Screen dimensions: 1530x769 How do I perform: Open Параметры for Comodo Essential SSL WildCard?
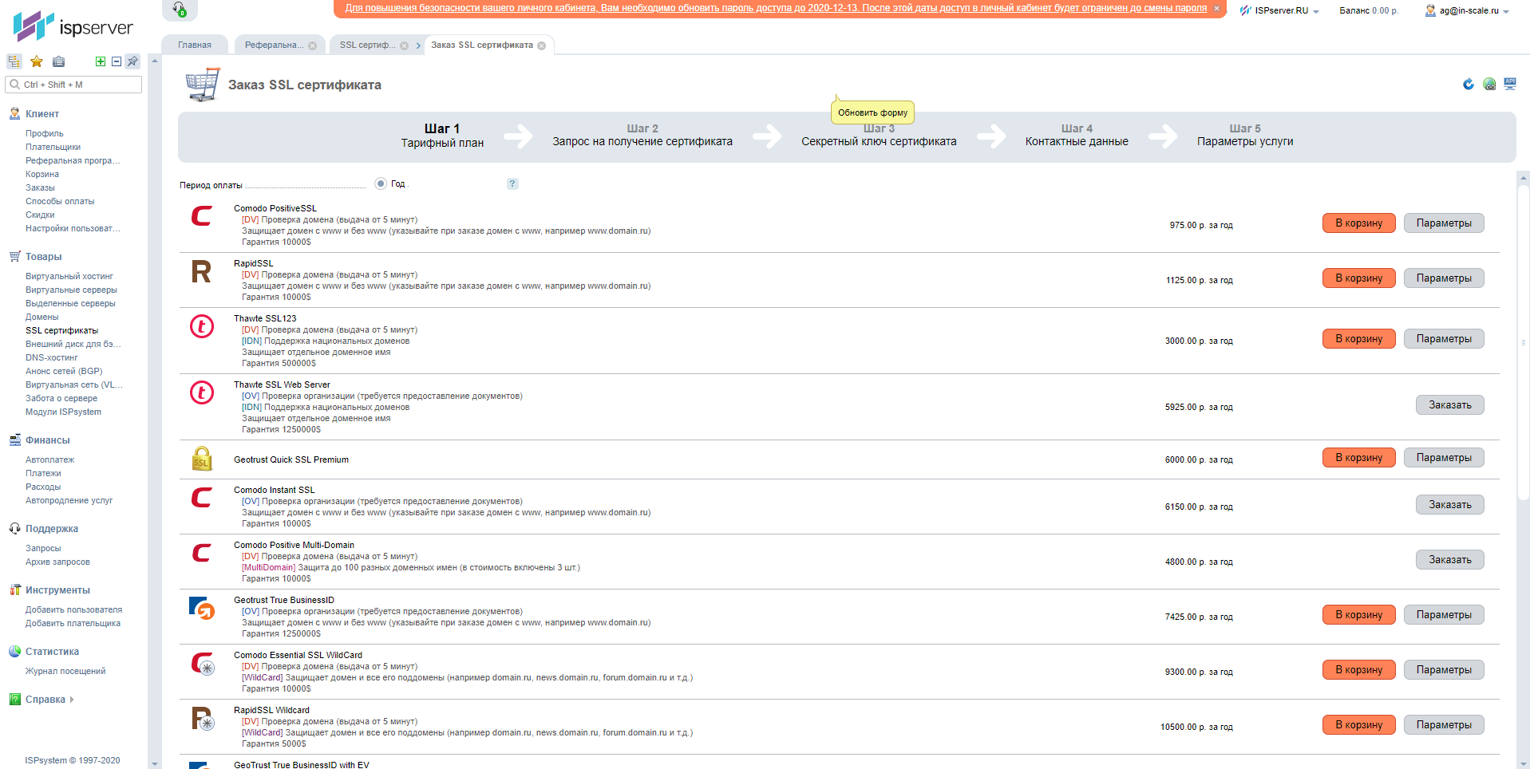pyautogui.click(x=1444, y=669)
